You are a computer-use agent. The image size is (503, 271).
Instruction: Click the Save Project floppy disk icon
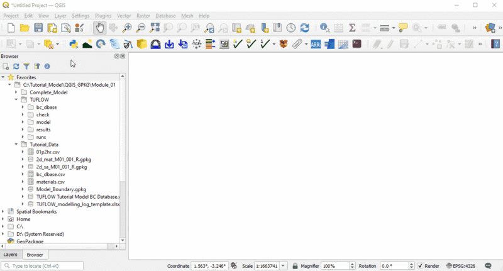click(x=38, y=28)
